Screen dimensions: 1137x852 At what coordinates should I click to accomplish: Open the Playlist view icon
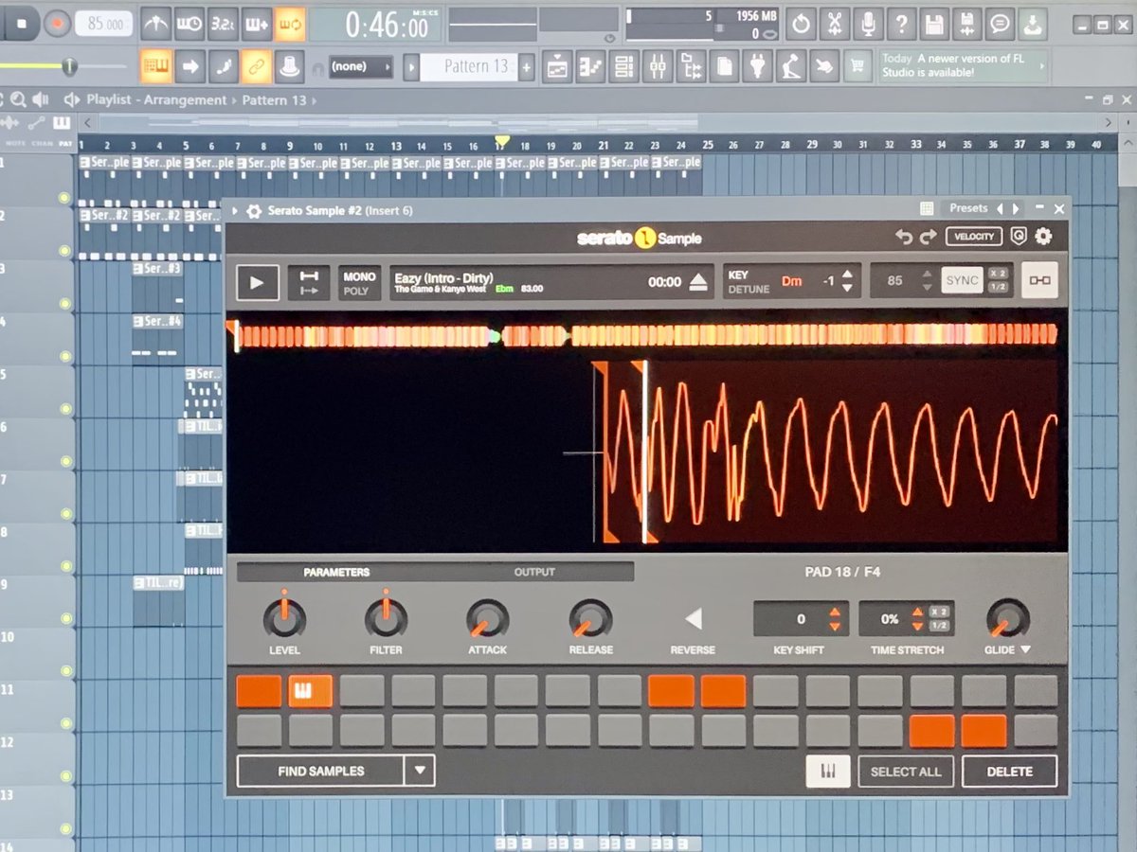(x=557, y=66)
